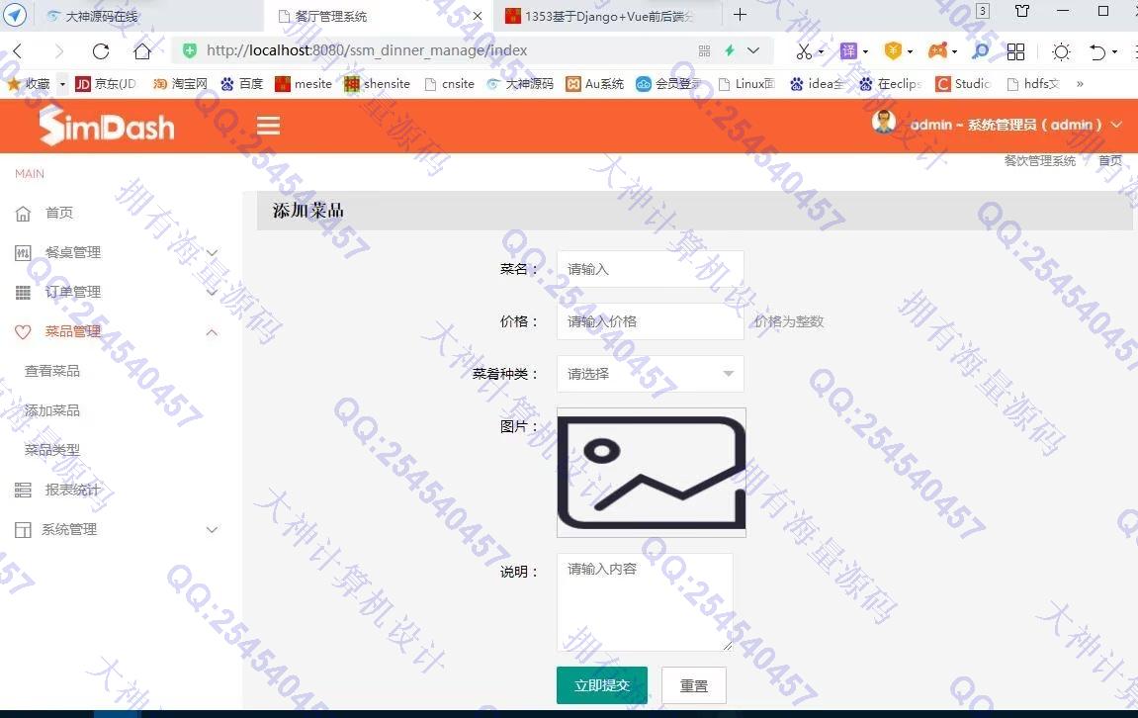1138x718 pixels.
Task: Click the admin user avatar icon
Action: 884,123
